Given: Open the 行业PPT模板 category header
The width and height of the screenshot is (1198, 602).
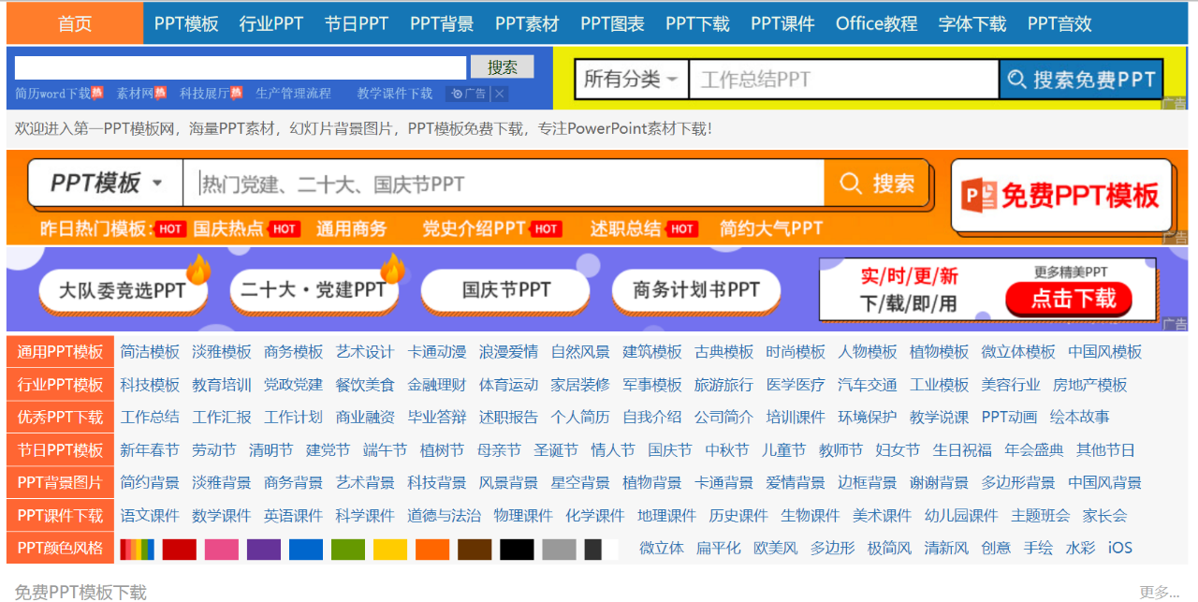Looking at the screenshot, I should (x=60, y=385).
